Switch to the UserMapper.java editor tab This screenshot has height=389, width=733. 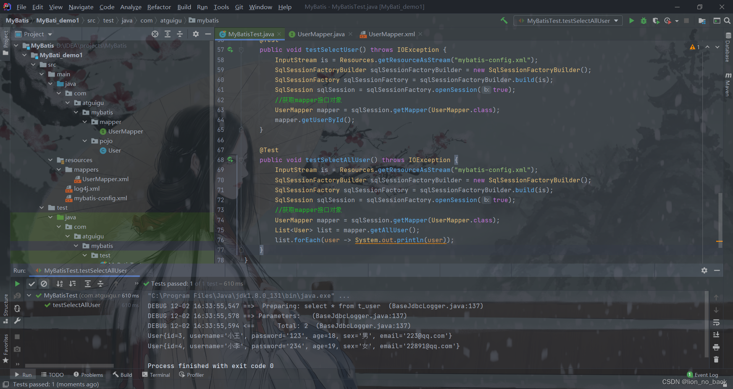[x=321, y=34]
